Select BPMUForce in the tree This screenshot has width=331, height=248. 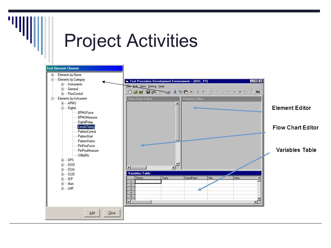[86, 113]
